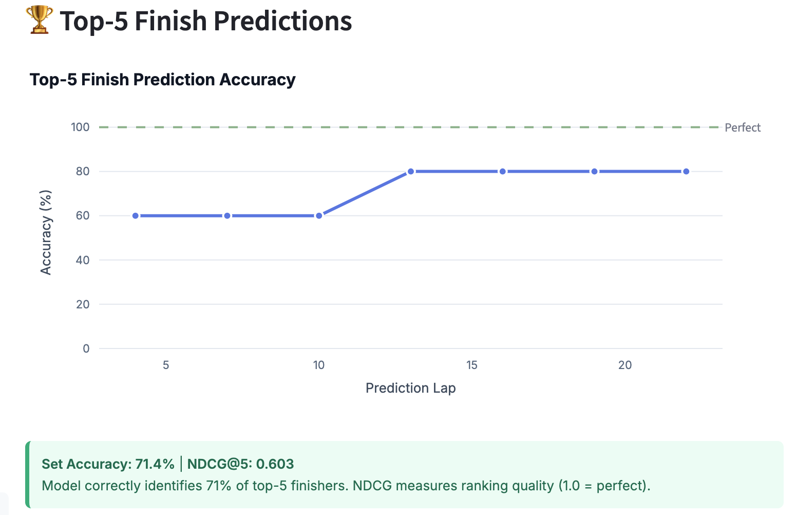Click the Top-5 Finish Predictions heading
This screenshot has height=515, width=796.
pos(206,21)
